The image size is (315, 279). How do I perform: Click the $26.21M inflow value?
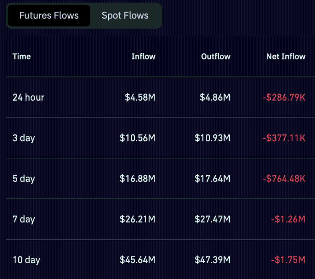[137, 220]
